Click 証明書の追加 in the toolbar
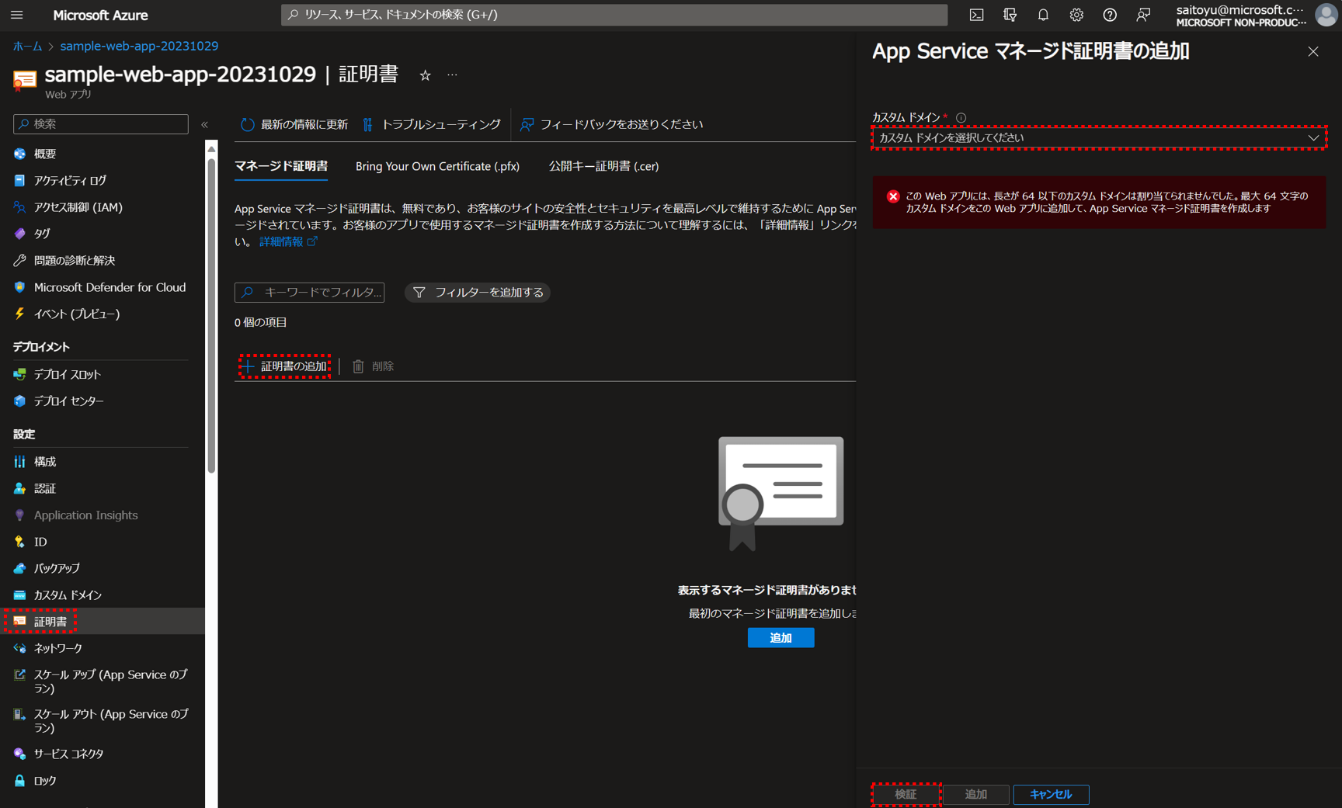This screenshot has height=808, width=1342. click(285, 366)
